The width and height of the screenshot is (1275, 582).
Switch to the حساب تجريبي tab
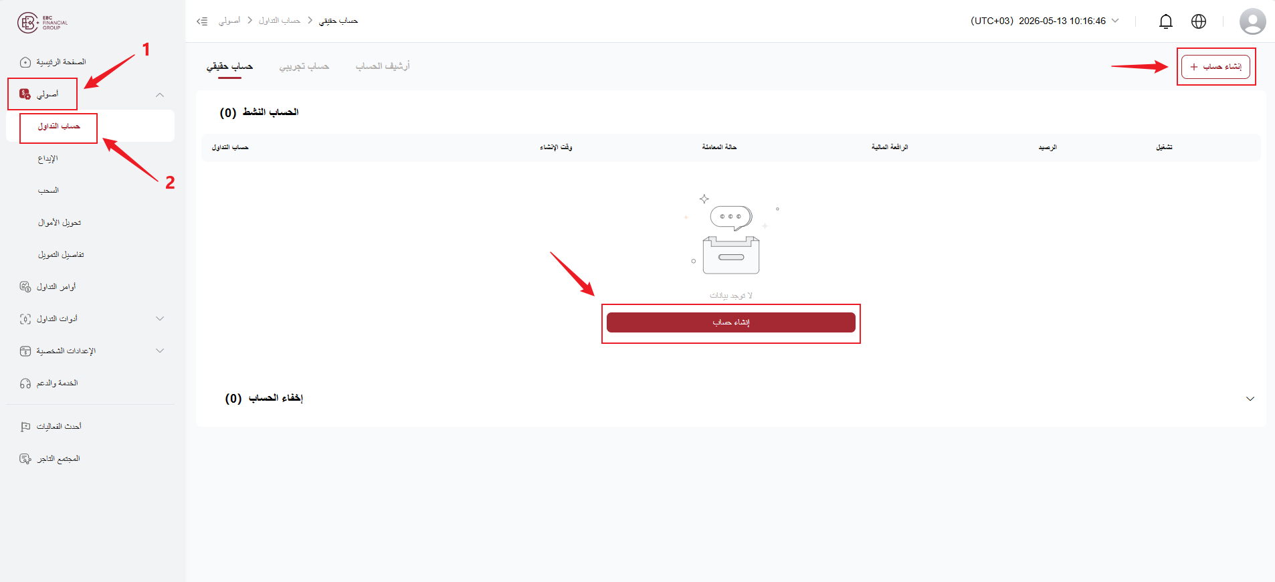304,66
